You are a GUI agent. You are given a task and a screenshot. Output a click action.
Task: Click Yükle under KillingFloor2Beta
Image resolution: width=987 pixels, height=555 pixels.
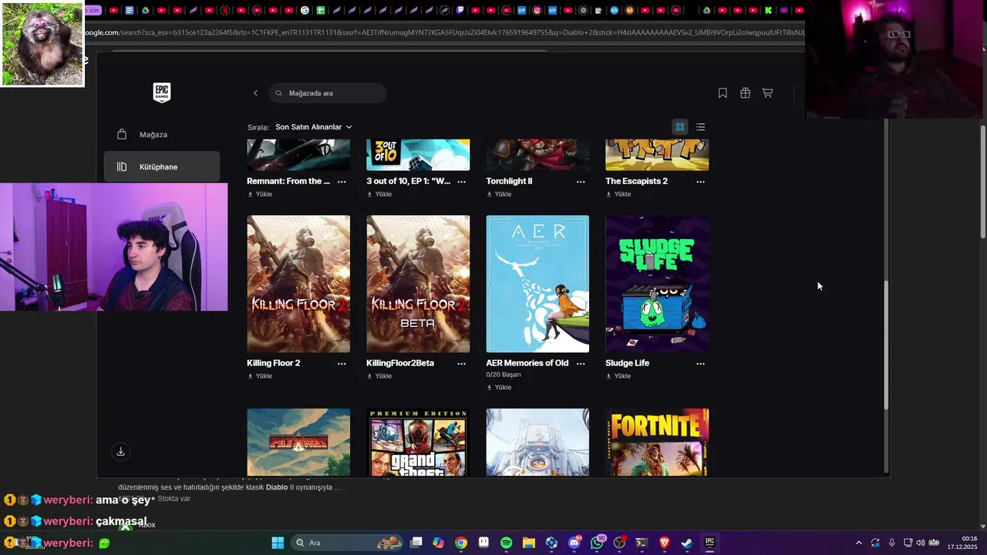pyautogui.click(x=379, y=376)
